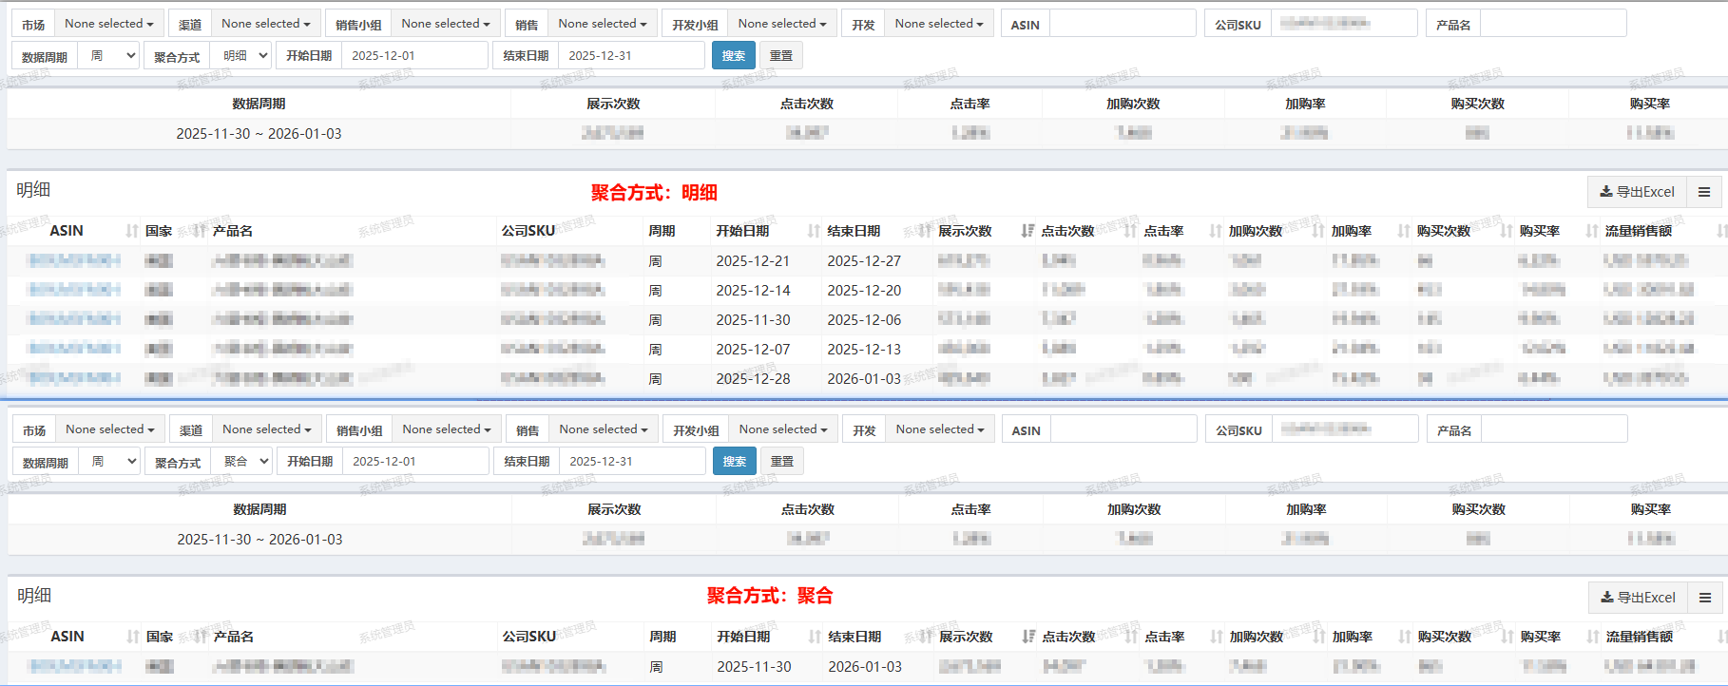Image resolution: width=1728 pixels, height=686 pixels.
Task: Open 销售小组 dropdown in the 明细-mode filter bar
Action: tap(446, 24)
